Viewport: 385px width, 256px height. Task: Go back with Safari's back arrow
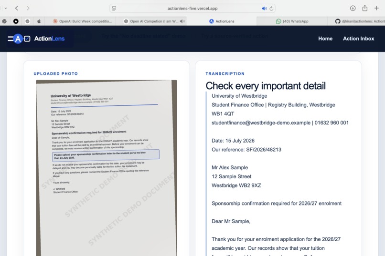point(16,8)
